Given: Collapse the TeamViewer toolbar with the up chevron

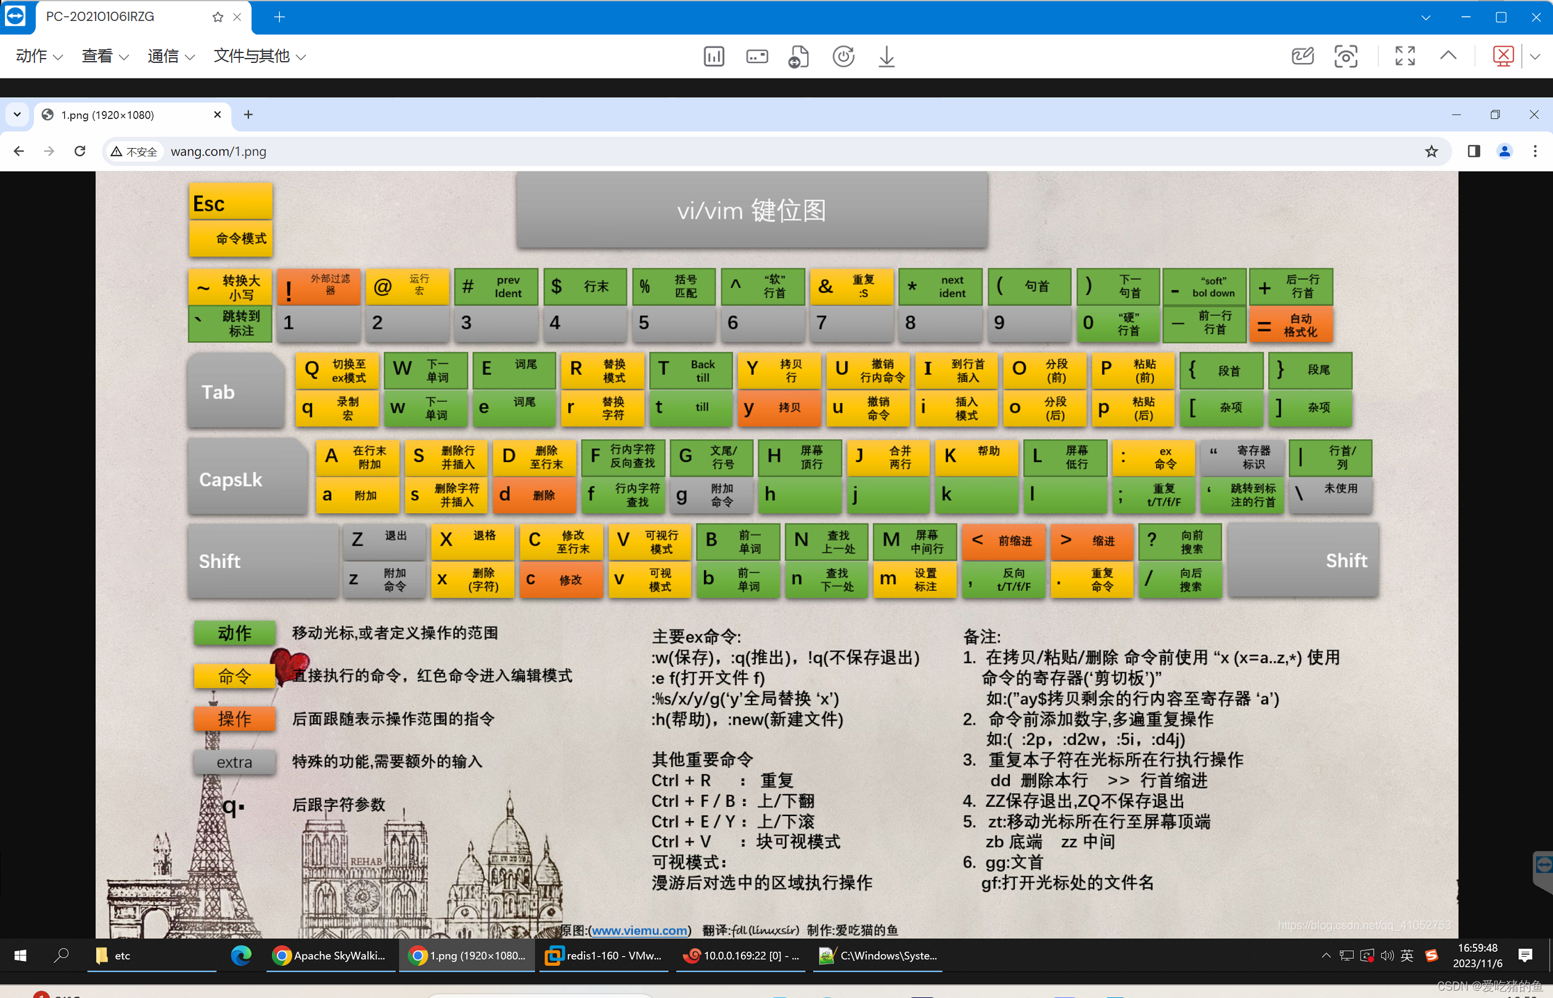Looking at the screenshot, I should coord(1448,56).
